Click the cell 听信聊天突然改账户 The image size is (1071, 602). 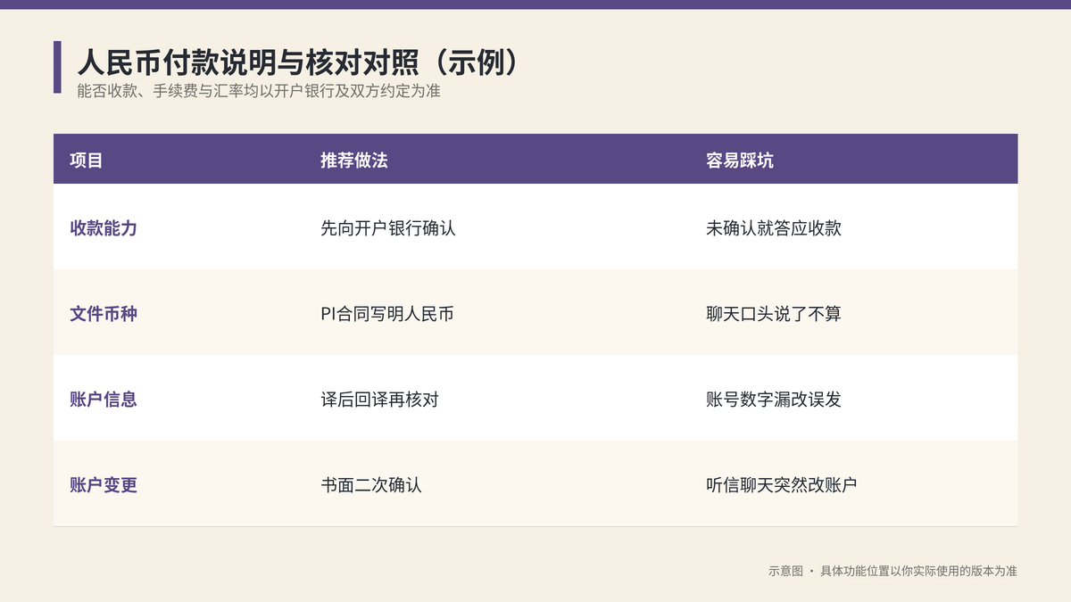coord(782,485)
